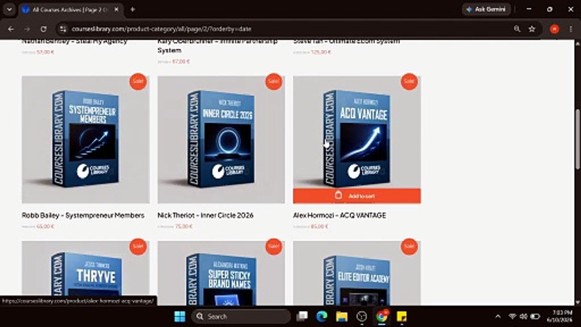Open the Chrome three-dot menu
581x327 pixels.
(x=571, y=29)
